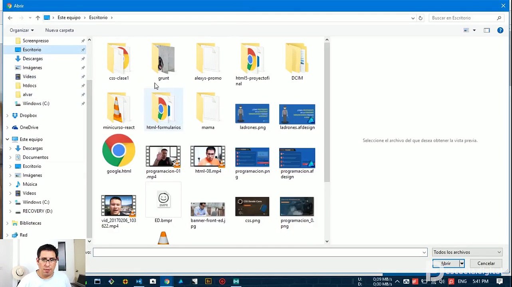Select the google.html Chrome file
Viewport: 512px width, 287px height.
(119, 154)
